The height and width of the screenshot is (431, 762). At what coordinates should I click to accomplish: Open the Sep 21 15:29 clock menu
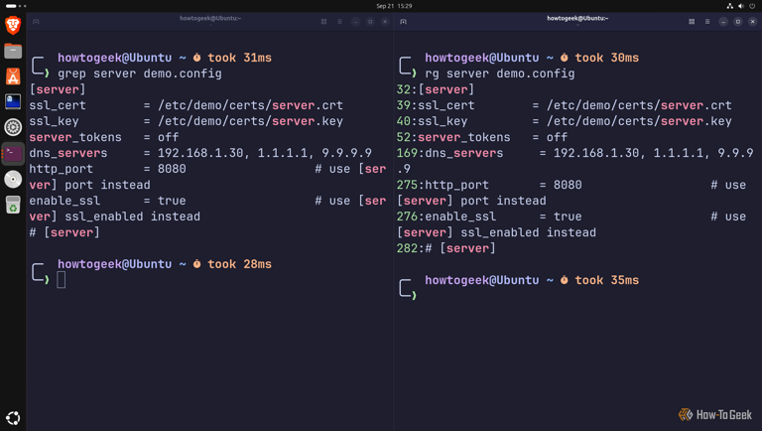click(x=394, y=6)
